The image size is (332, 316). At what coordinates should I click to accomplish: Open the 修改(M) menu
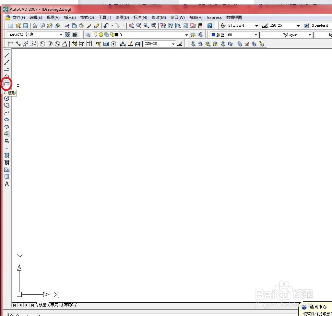159,18
